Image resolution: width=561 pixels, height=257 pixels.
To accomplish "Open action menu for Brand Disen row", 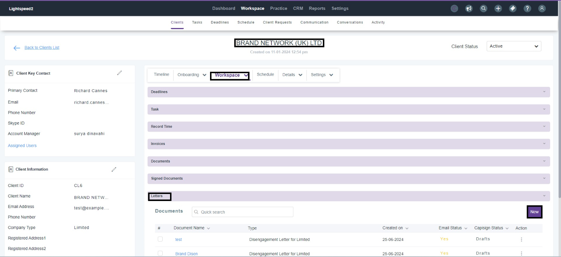I will (x=521, y=253).
